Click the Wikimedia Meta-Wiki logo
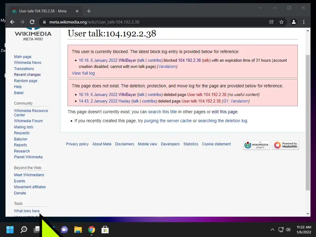This screenshot has width=316, height=237. 33,35
